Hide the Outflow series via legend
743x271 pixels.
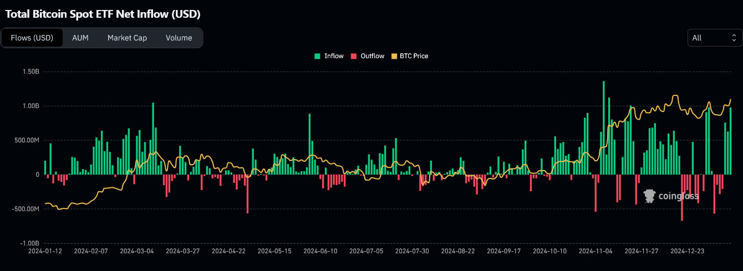click(367, 56)
